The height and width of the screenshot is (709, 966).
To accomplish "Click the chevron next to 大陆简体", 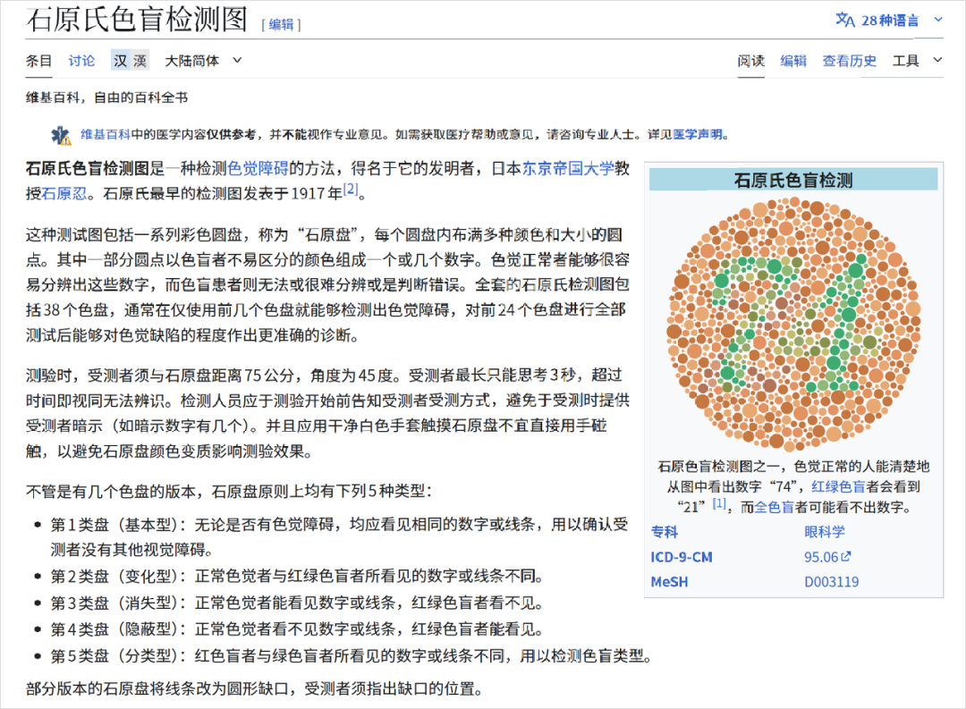I will [237, 61].
